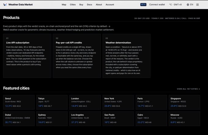Viewport: 208px width, 135px height.
Task: Select the Moscow city card
Action: 184,118
